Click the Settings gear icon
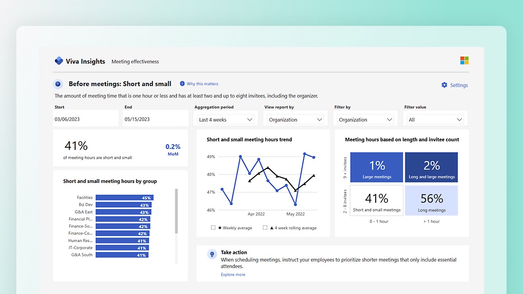The width and height of the screenshot is (523, 294). pos(444,85)
